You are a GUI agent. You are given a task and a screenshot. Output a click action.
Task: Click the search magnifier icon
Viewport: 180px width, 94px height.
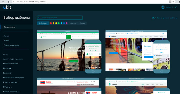pos(39,18)
